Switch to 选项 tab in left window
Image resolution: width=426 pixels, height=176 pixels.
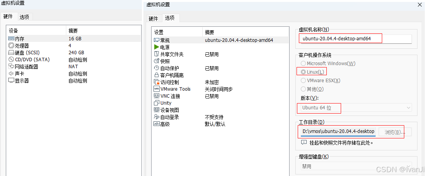click(x=24, y=17)
